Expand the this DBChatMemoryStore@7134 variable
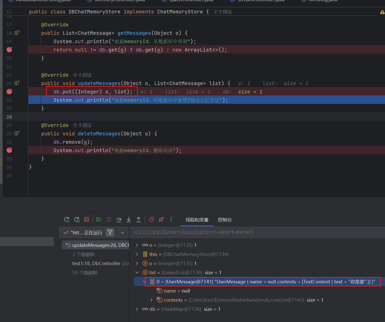The width and height of the screenshot is (385, 322). 137,254
